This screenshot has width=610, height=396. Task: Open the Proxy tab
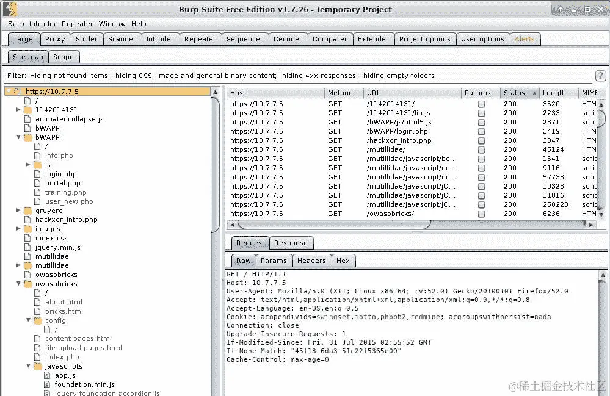[55, 39]
